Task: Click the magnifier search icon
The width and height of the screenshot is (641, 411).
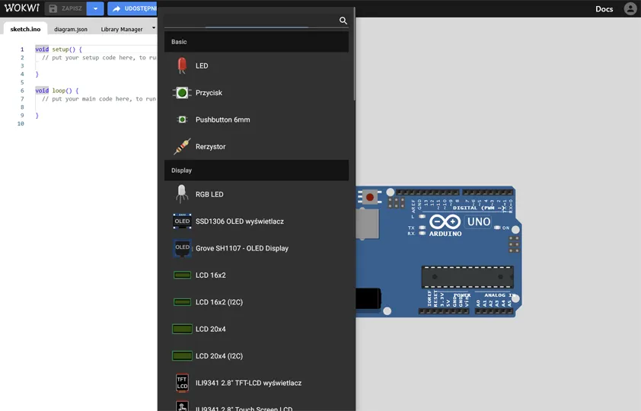Action: 343,21
